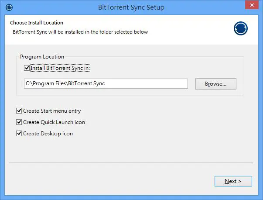Click the 'Create Quick Launch icon' label text
The image size is (263, 200).
(54, 122)
